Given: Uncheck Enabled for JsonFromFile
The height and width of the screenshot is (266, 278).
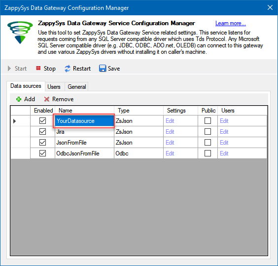Looking at the screenshot, I should (x=42, y=143).
